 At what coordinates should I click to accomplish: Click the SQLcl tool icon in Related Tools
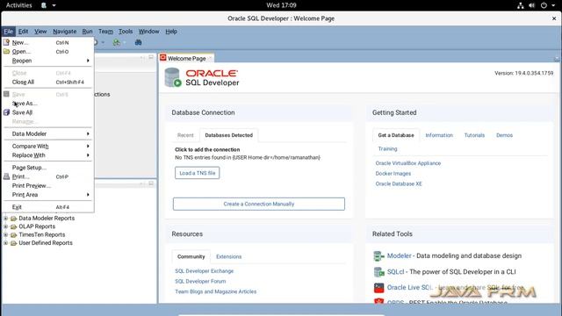[x=378, y=272]
